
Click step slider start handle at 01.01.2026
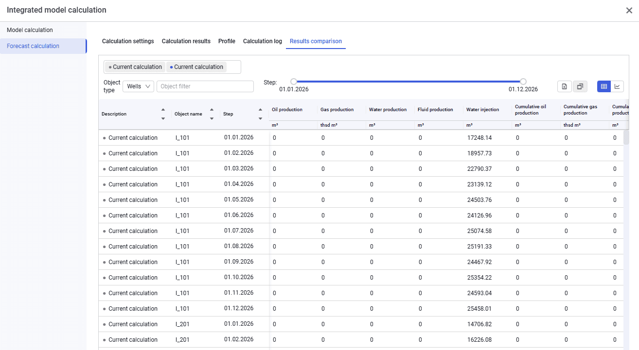(294, 82)
